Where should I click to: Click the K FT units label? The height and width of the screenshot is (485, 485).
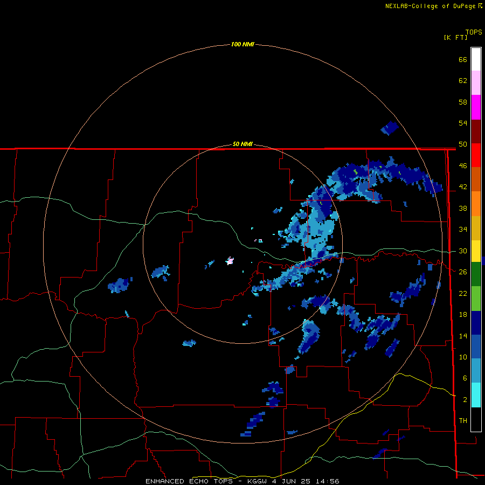click(x=455, y=37)
